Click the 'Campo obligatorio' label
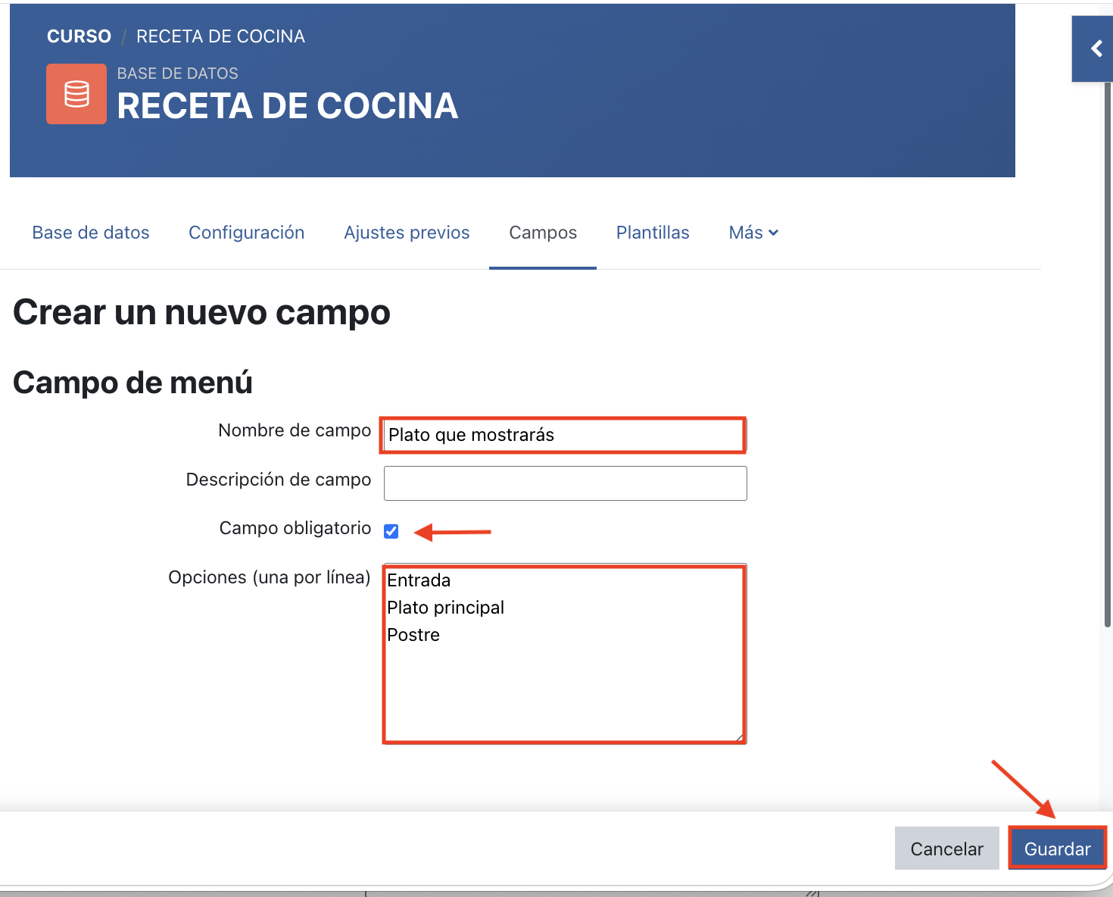 [x=295, y=528]
